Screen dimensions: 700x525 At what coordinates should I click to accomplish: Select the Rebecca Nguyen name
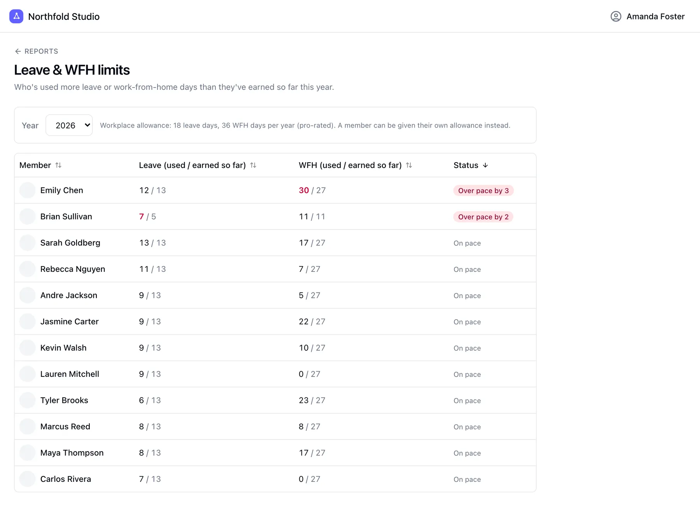coord(73,269)
